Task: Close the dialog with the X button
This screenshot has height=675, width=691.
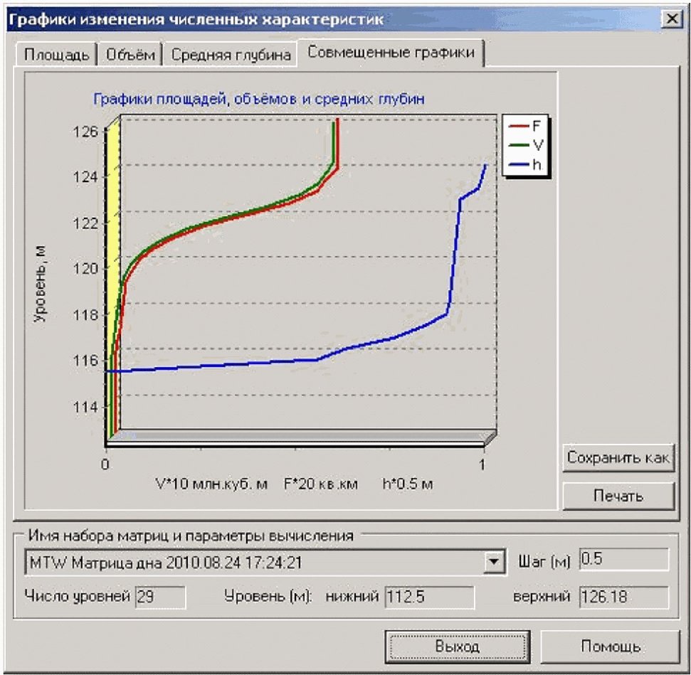Action: click(x=671, y=19)
